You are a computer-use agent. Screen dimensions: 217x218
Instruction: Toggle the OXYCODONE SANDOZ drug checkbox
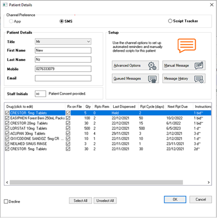(x=7, y=138)
